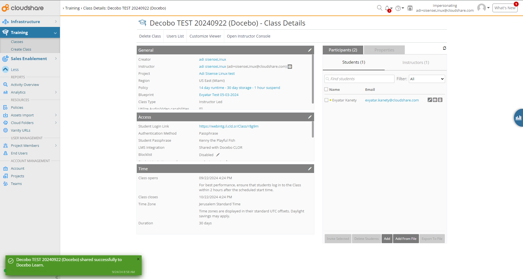Open the Adi Sisense Linux test project

[217, 73]
